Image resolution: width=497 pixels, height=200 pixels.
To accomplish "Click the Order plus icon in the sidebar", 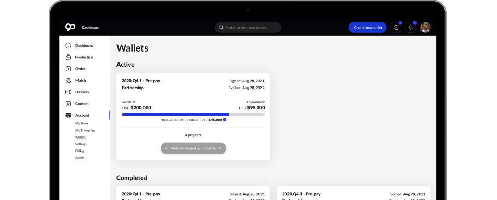I will pyautogui.click(x=68, y=69).
